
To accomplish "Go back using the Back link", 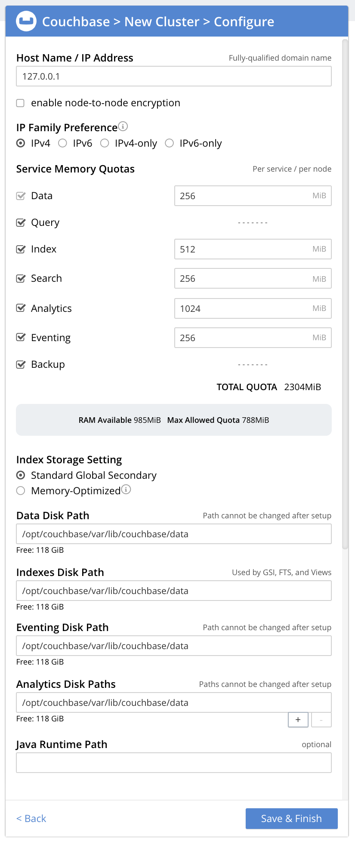I will (31, 818).
